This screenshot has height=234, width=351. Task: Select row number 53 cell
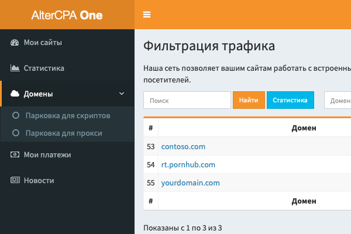point(151,146)
